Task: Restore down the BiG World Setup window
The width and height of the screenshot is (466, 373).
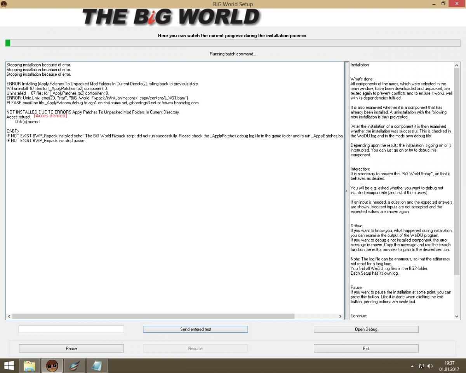Action: (443, 4)
